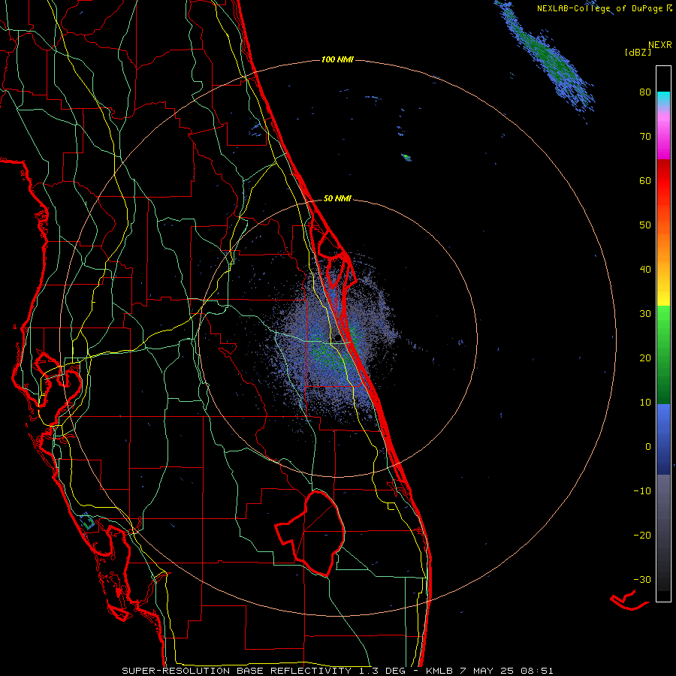Click the "[dBZ]" unit label
The width and height of the screenshot is (676, 676).
coord(638,52)
